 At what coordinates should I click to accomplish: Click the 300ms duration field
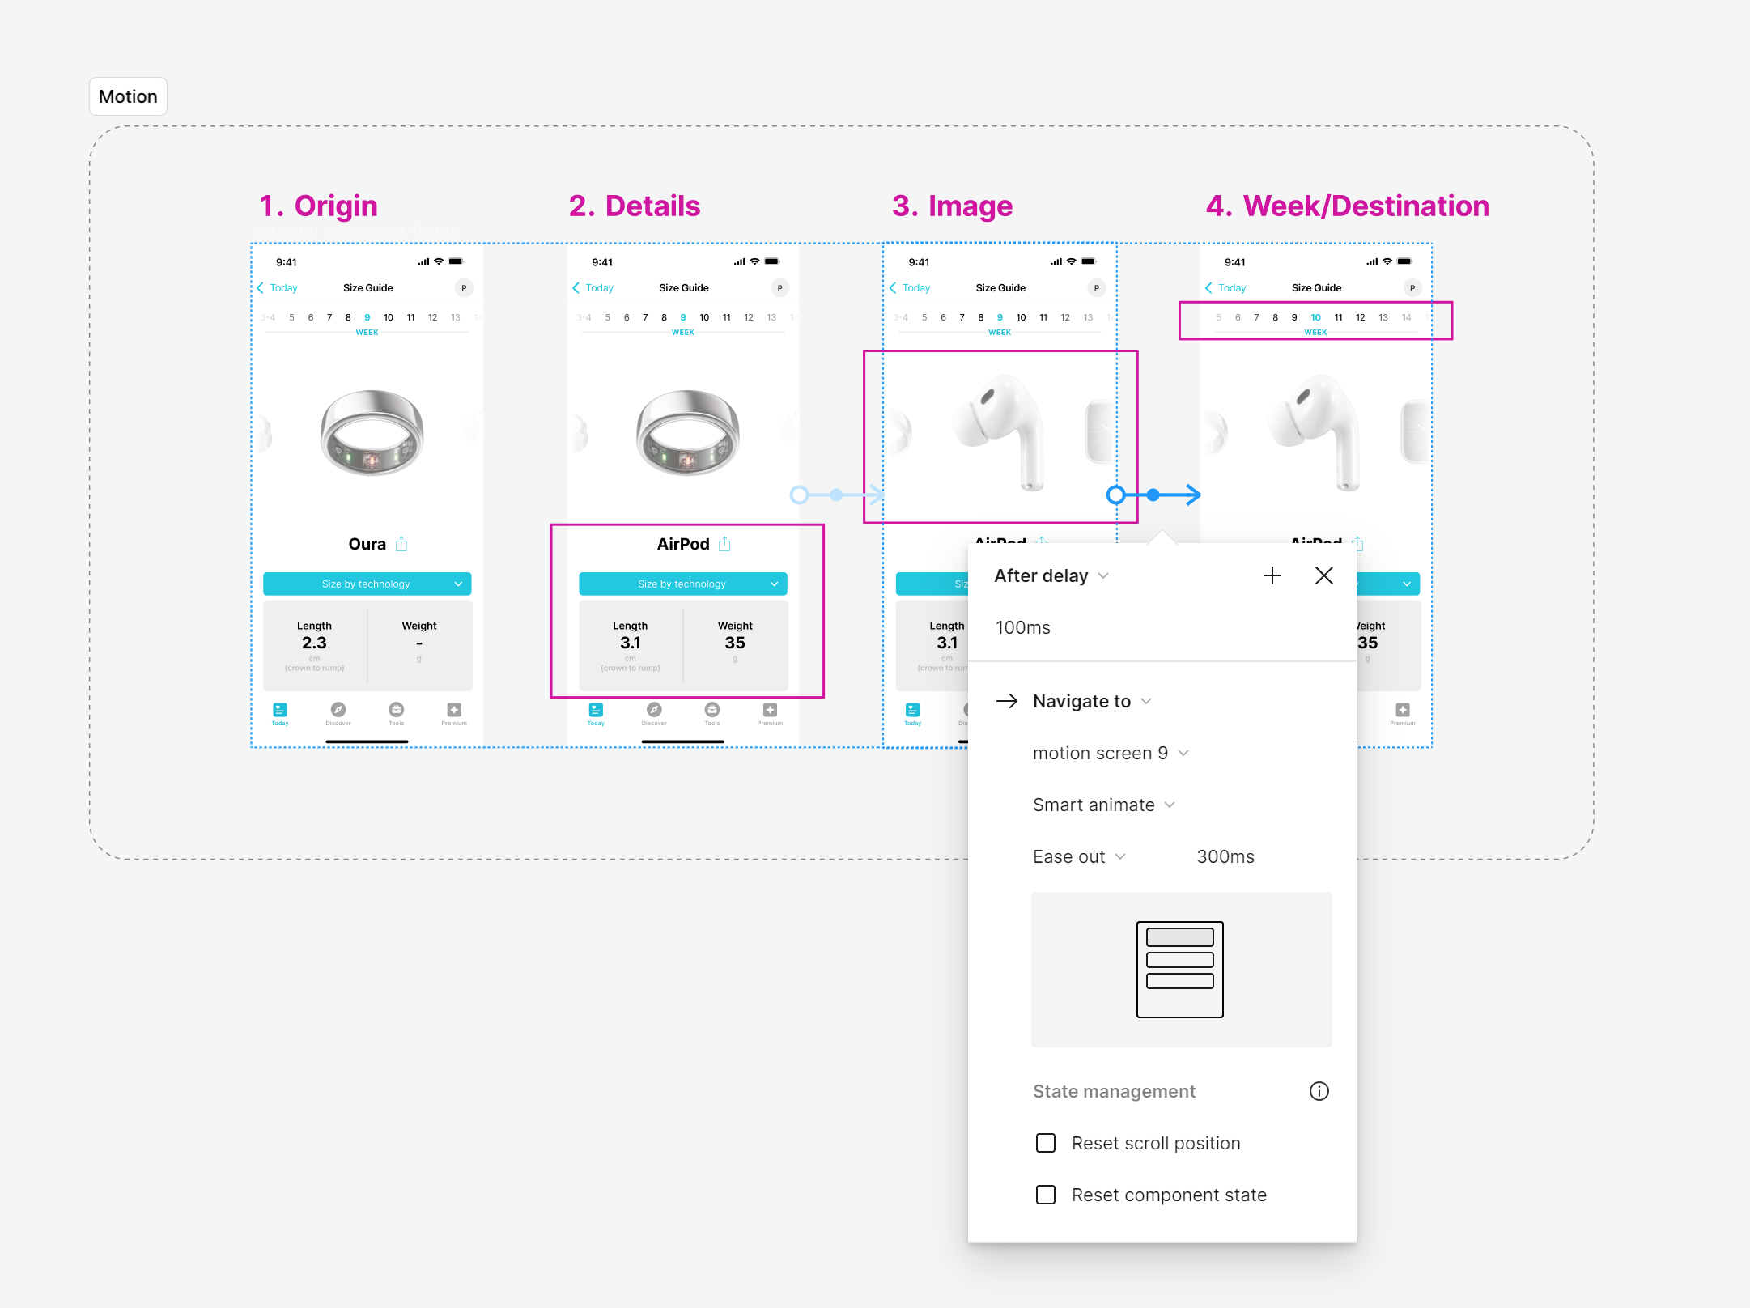pyautogui.click(x=1225, y=856)
